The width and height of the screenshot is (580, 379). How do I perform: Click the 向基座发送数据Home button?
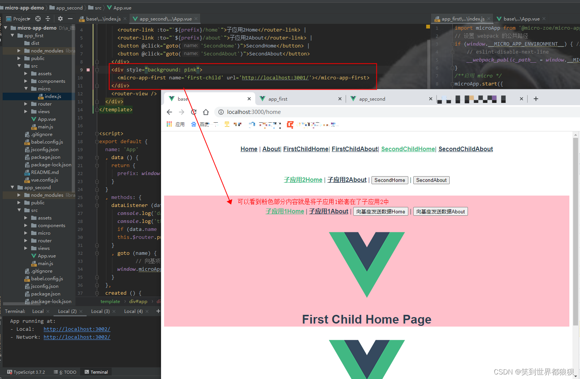tap(381, 212)
